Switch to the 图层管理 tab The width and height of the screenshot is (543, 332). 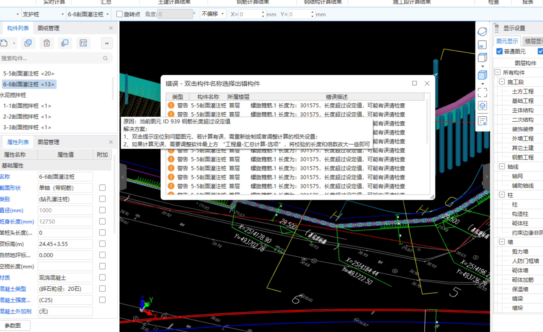(49, 142)
